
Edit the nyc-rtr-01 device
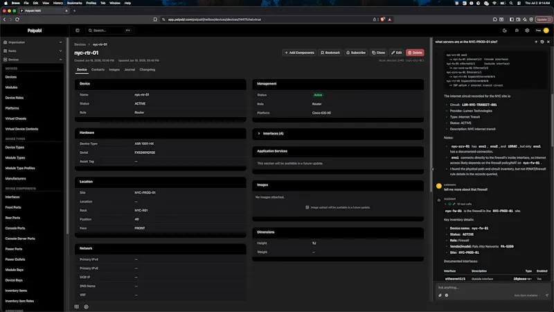coord(396,53)
